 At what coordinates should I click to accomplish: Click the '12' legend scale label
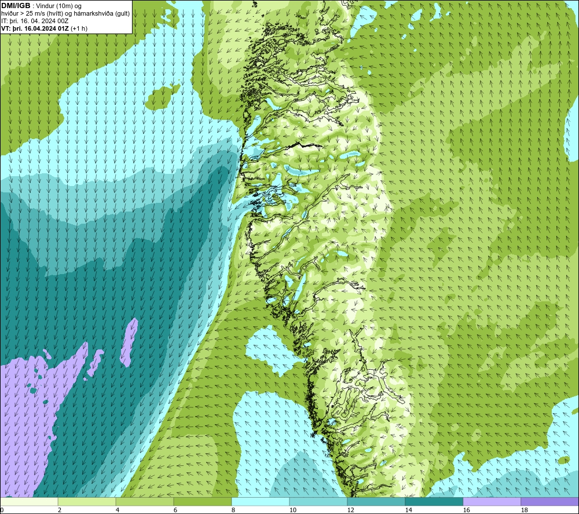point(350,510)
